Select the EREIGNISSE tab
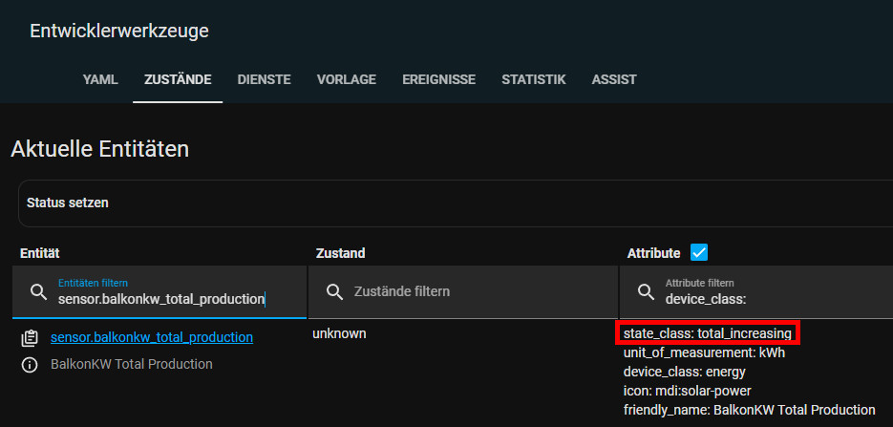893x427 pixels. pyautogui.click(x=438, y=79)
